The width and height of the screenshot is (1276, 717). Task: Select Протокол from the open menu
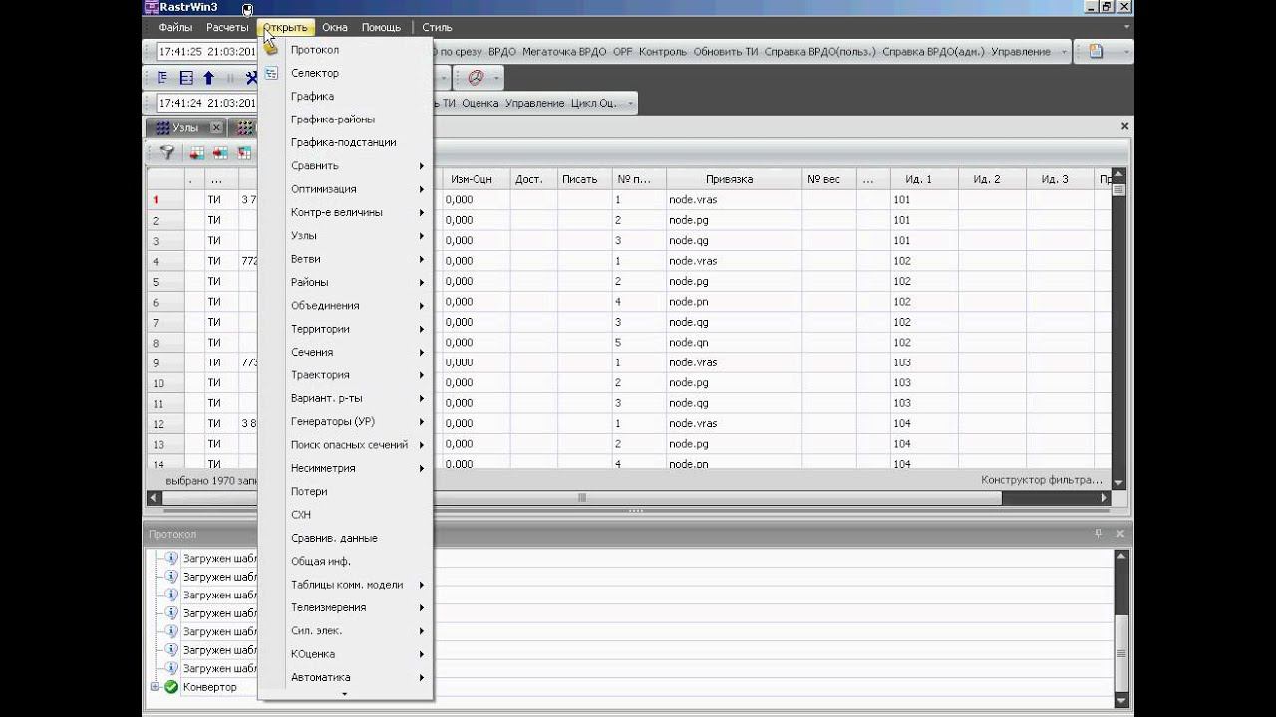point(345,50)
